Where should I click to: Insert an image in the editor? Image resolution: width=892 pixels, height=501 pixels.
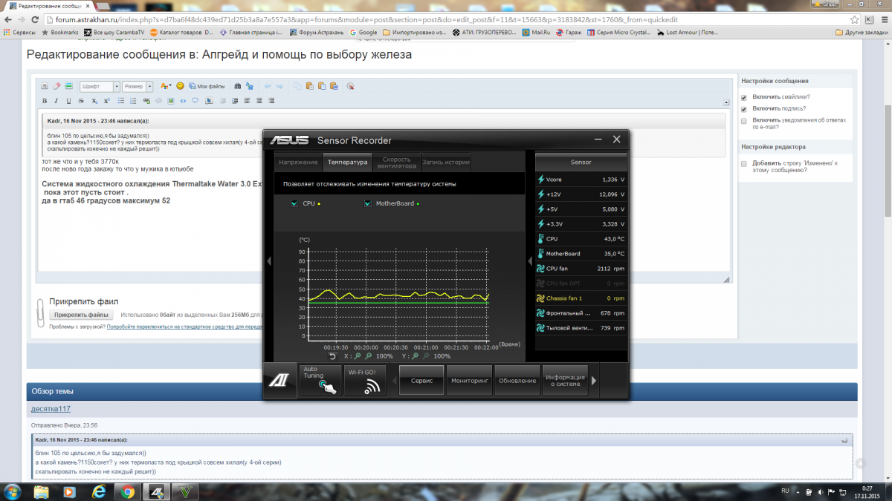(170, 100)
